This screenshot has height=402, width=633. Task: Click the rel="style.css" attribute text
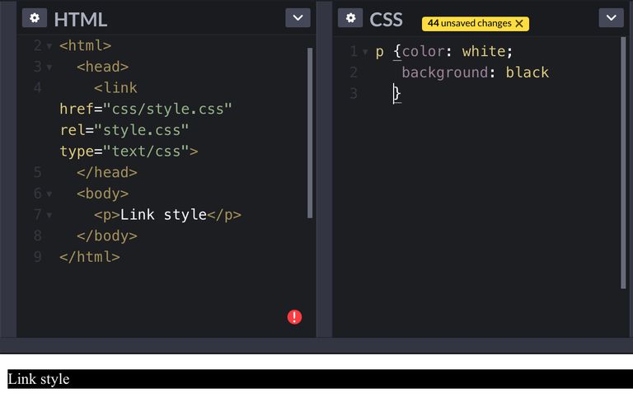pyautogui.click(x=124, y=130)
